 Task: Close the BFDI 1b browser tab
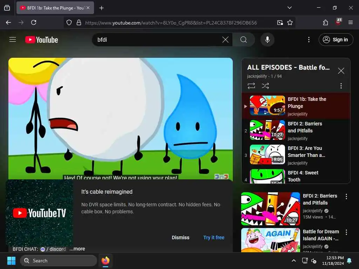click(x=88, y=8)
